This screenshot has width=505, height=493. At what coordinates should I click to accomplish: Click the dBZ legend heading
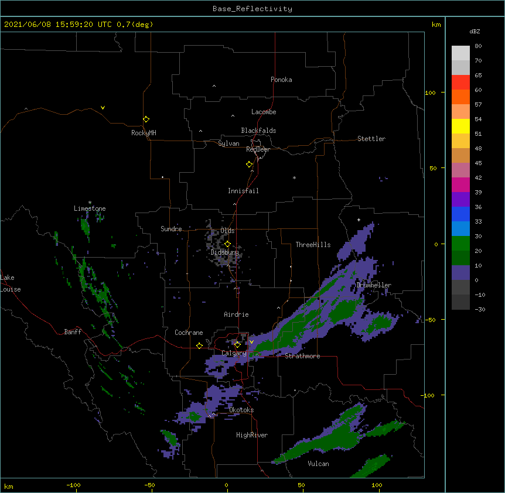click(x=475, y=32)
